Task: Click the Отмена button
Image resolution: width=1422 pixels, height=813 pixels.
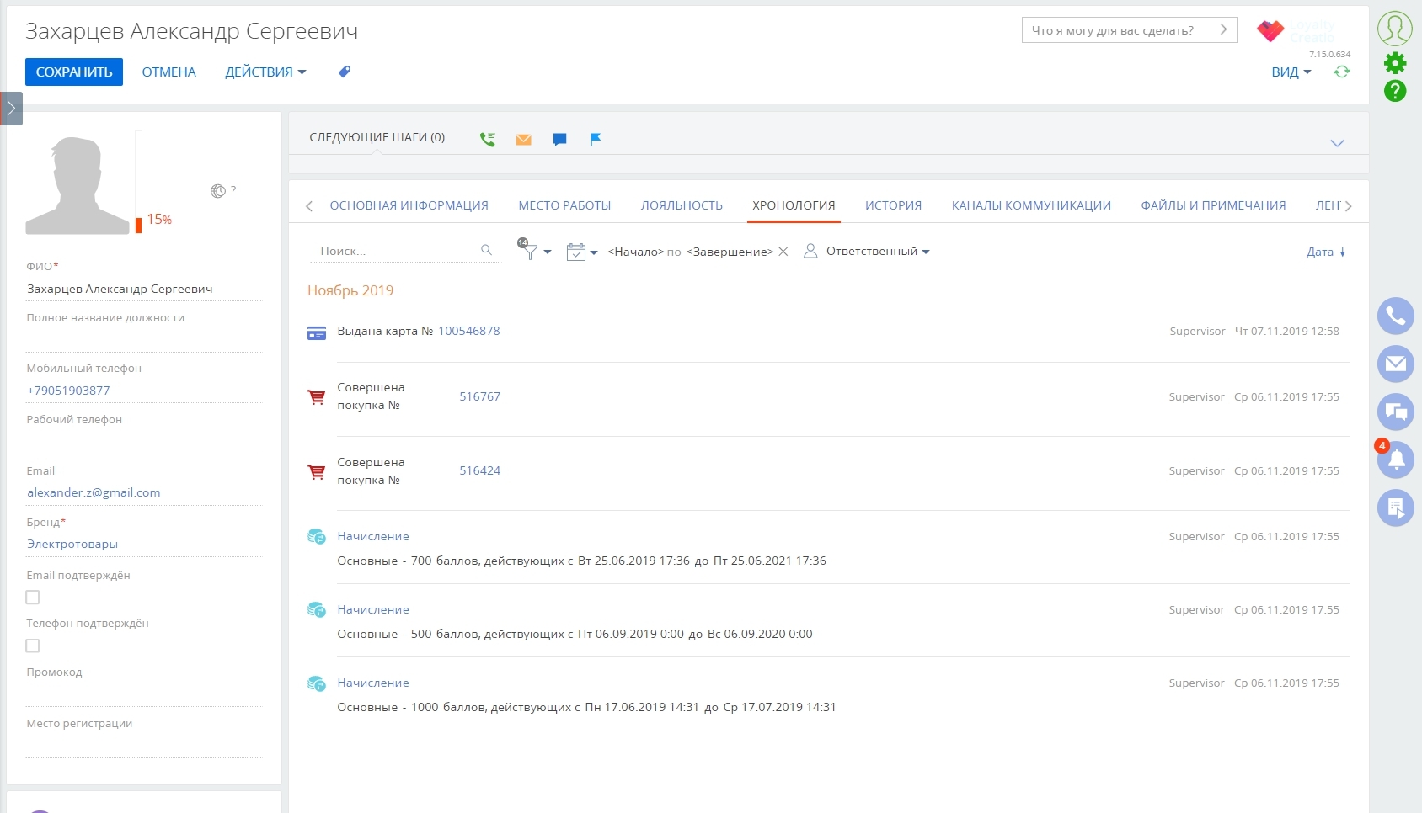Action: [169, 72]
